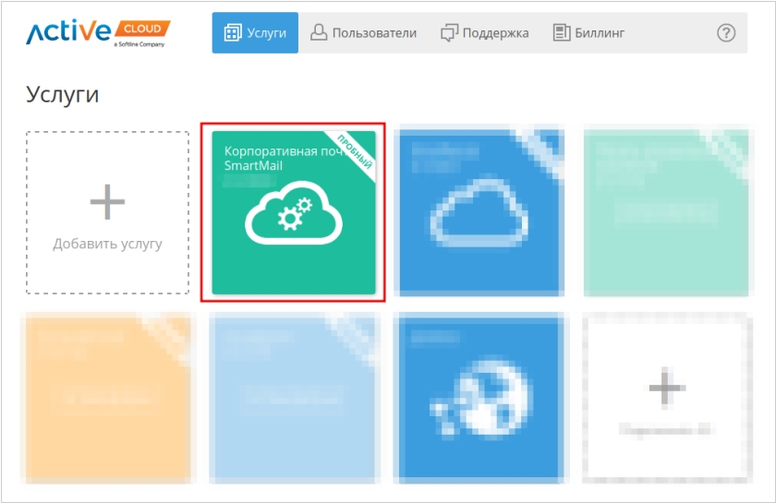This screenshot has width=776, height=503.
Task: Open the blurred blue cloud service tile
Action: pyautogui.click(x=481, y=212)
